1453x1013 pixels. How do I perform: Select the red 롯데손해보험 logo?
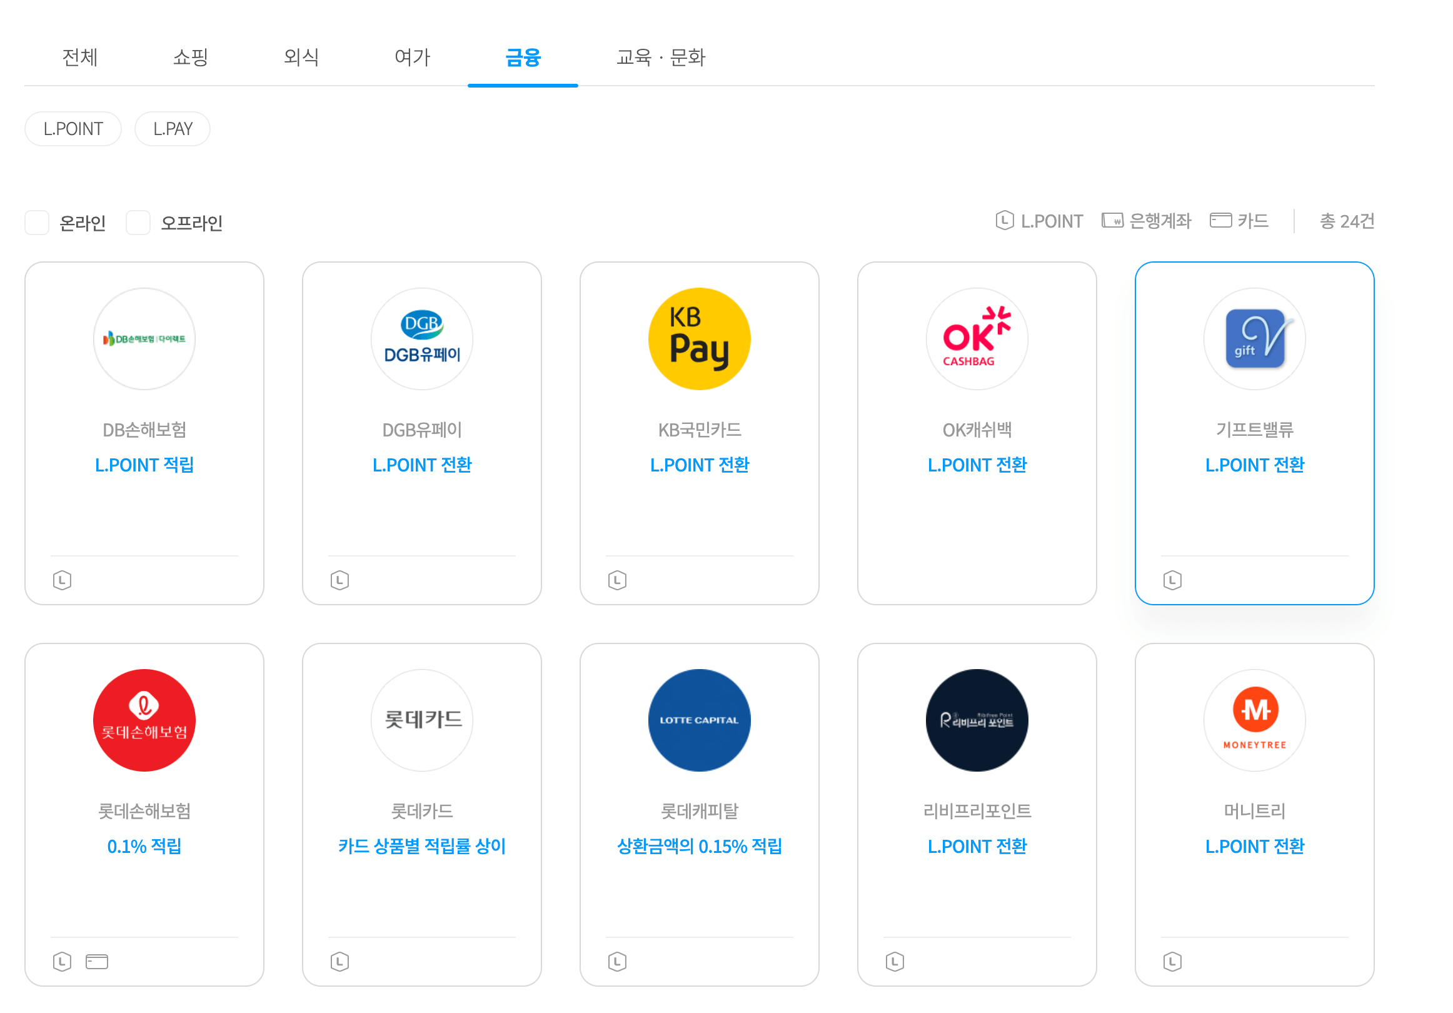[x=144, y=720]
